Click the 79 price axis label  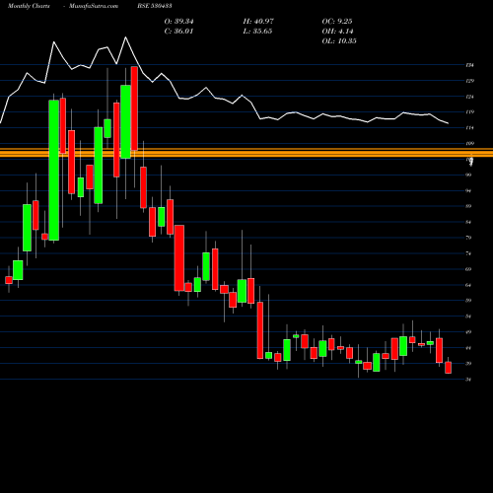(x=469, y=238)
